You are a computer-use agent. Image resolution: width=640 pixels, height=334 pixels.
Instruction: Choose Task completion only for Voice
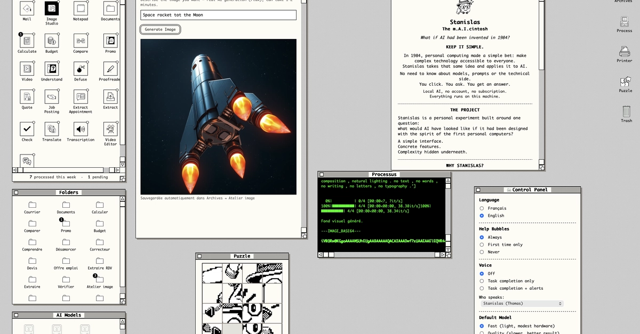(x=482, y=281)
